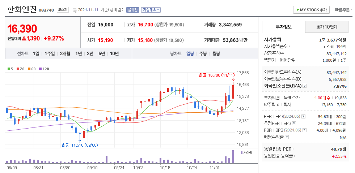Click the 외국인소진율 value 7.87%
355x173 pixels.
pos(339,86)
